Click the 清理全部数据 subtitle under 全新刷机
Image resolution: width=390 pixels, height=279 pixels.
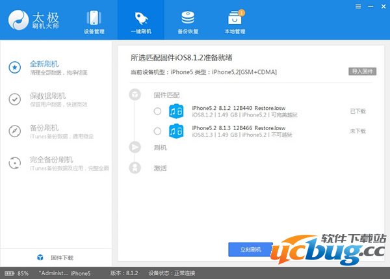pyautogui.click(x=58, y=72)
